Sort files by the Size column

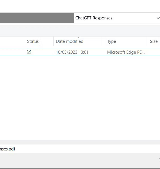coord(154,41)
